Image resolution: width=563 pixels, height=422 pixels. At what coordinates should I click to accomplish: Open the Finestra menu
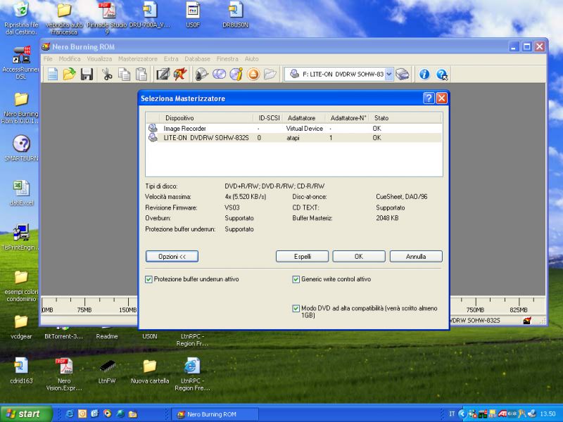227,59
